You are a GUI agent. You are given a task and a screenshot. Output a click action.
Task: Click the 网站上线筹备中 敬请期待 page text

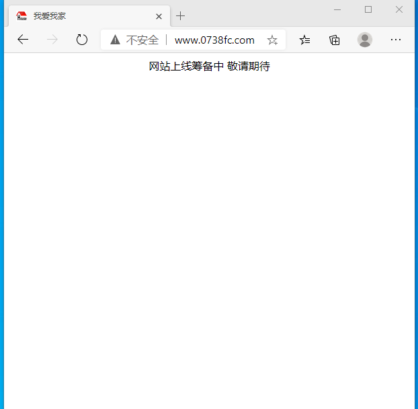click(209, 66)
